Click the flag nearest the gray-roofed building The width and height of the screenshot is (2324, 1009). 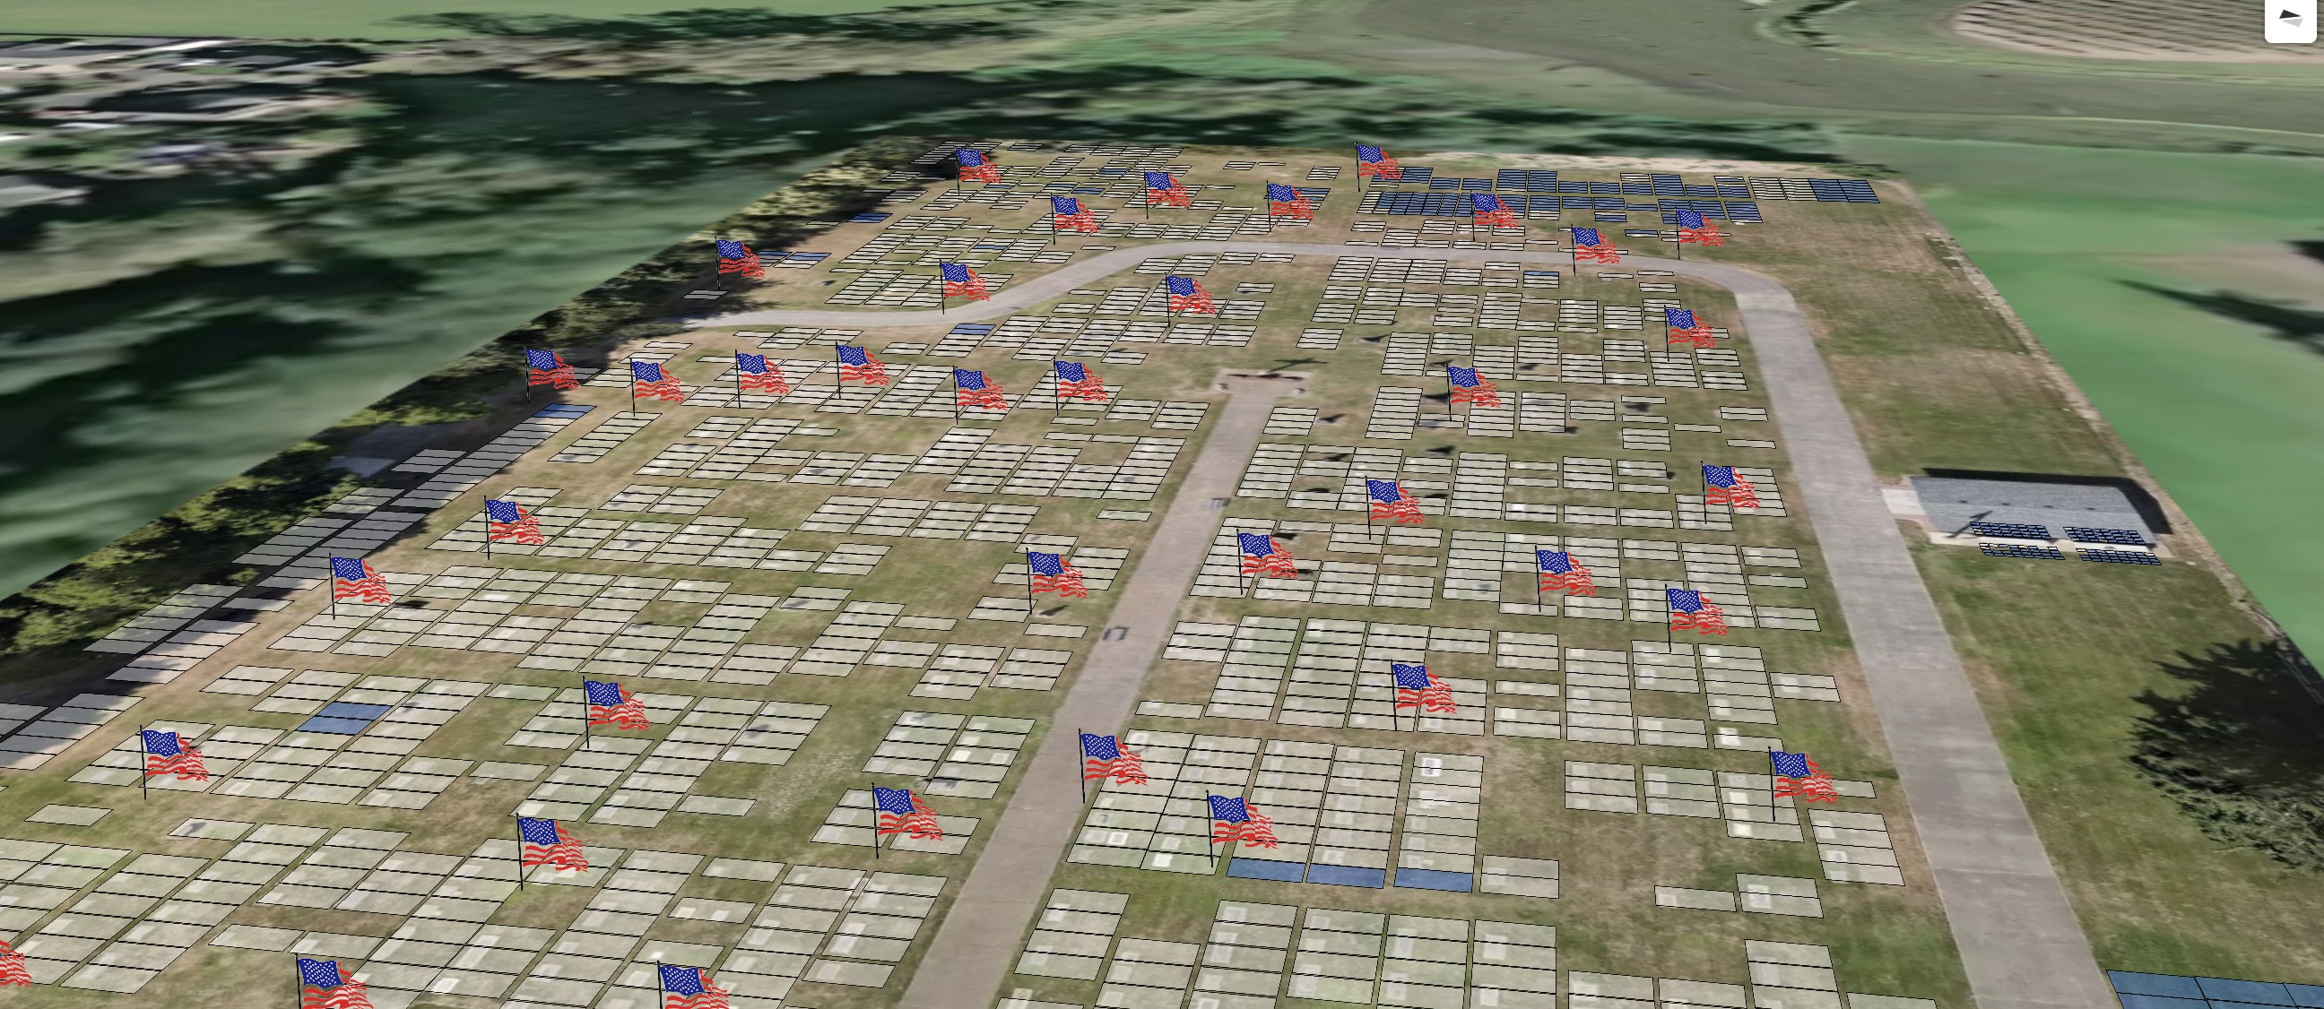coord(1729,487)
